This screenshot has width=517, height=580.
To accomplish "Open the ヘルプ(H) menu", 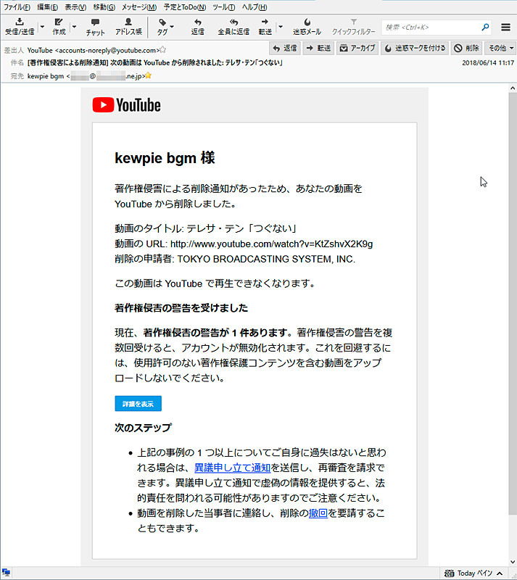I will [255, 7].
